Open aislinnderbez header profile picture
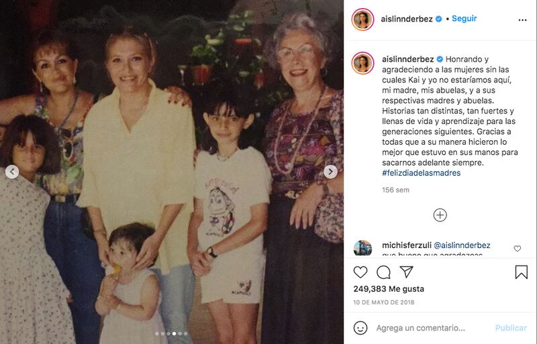Viewport: 537px width, 344px height. coord(362,19)
